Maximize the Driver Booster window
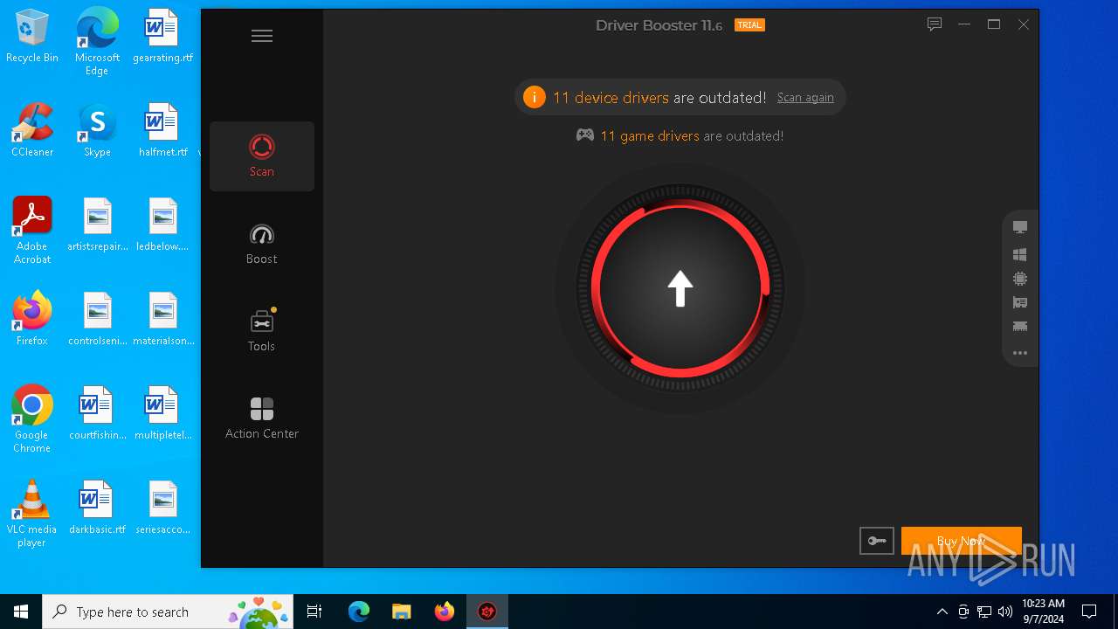This screenshot has height=629, width=1118. (x=994, y=24)
